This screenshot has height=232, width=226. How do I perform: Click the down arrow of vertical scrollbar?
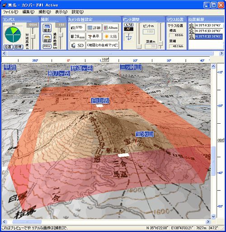point(213,217)
